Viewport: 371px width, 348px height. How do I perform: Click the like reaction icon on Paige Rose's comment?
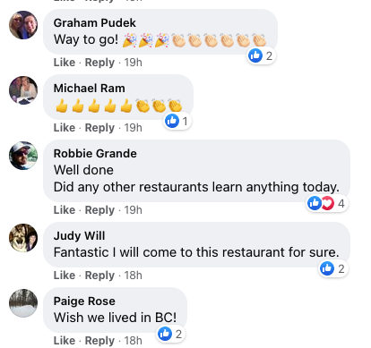tap(165, 334)
